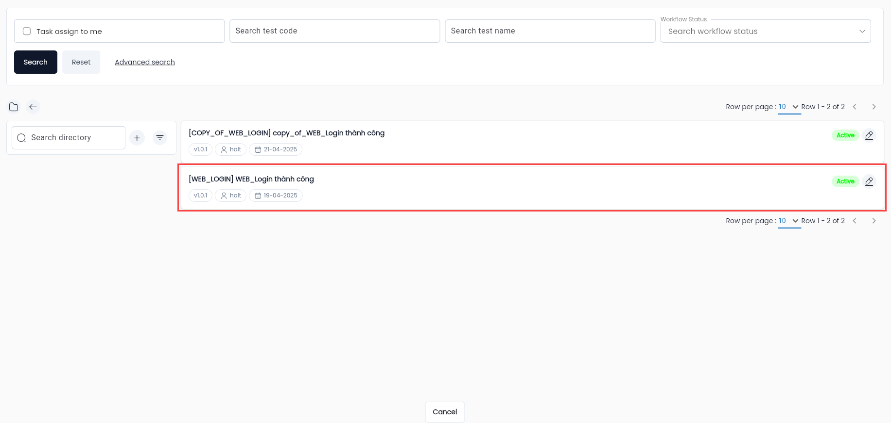
Task: Click the halt user tag on COPY_OF_WEB_LOGIN row
Action: [x=231, y=149]
